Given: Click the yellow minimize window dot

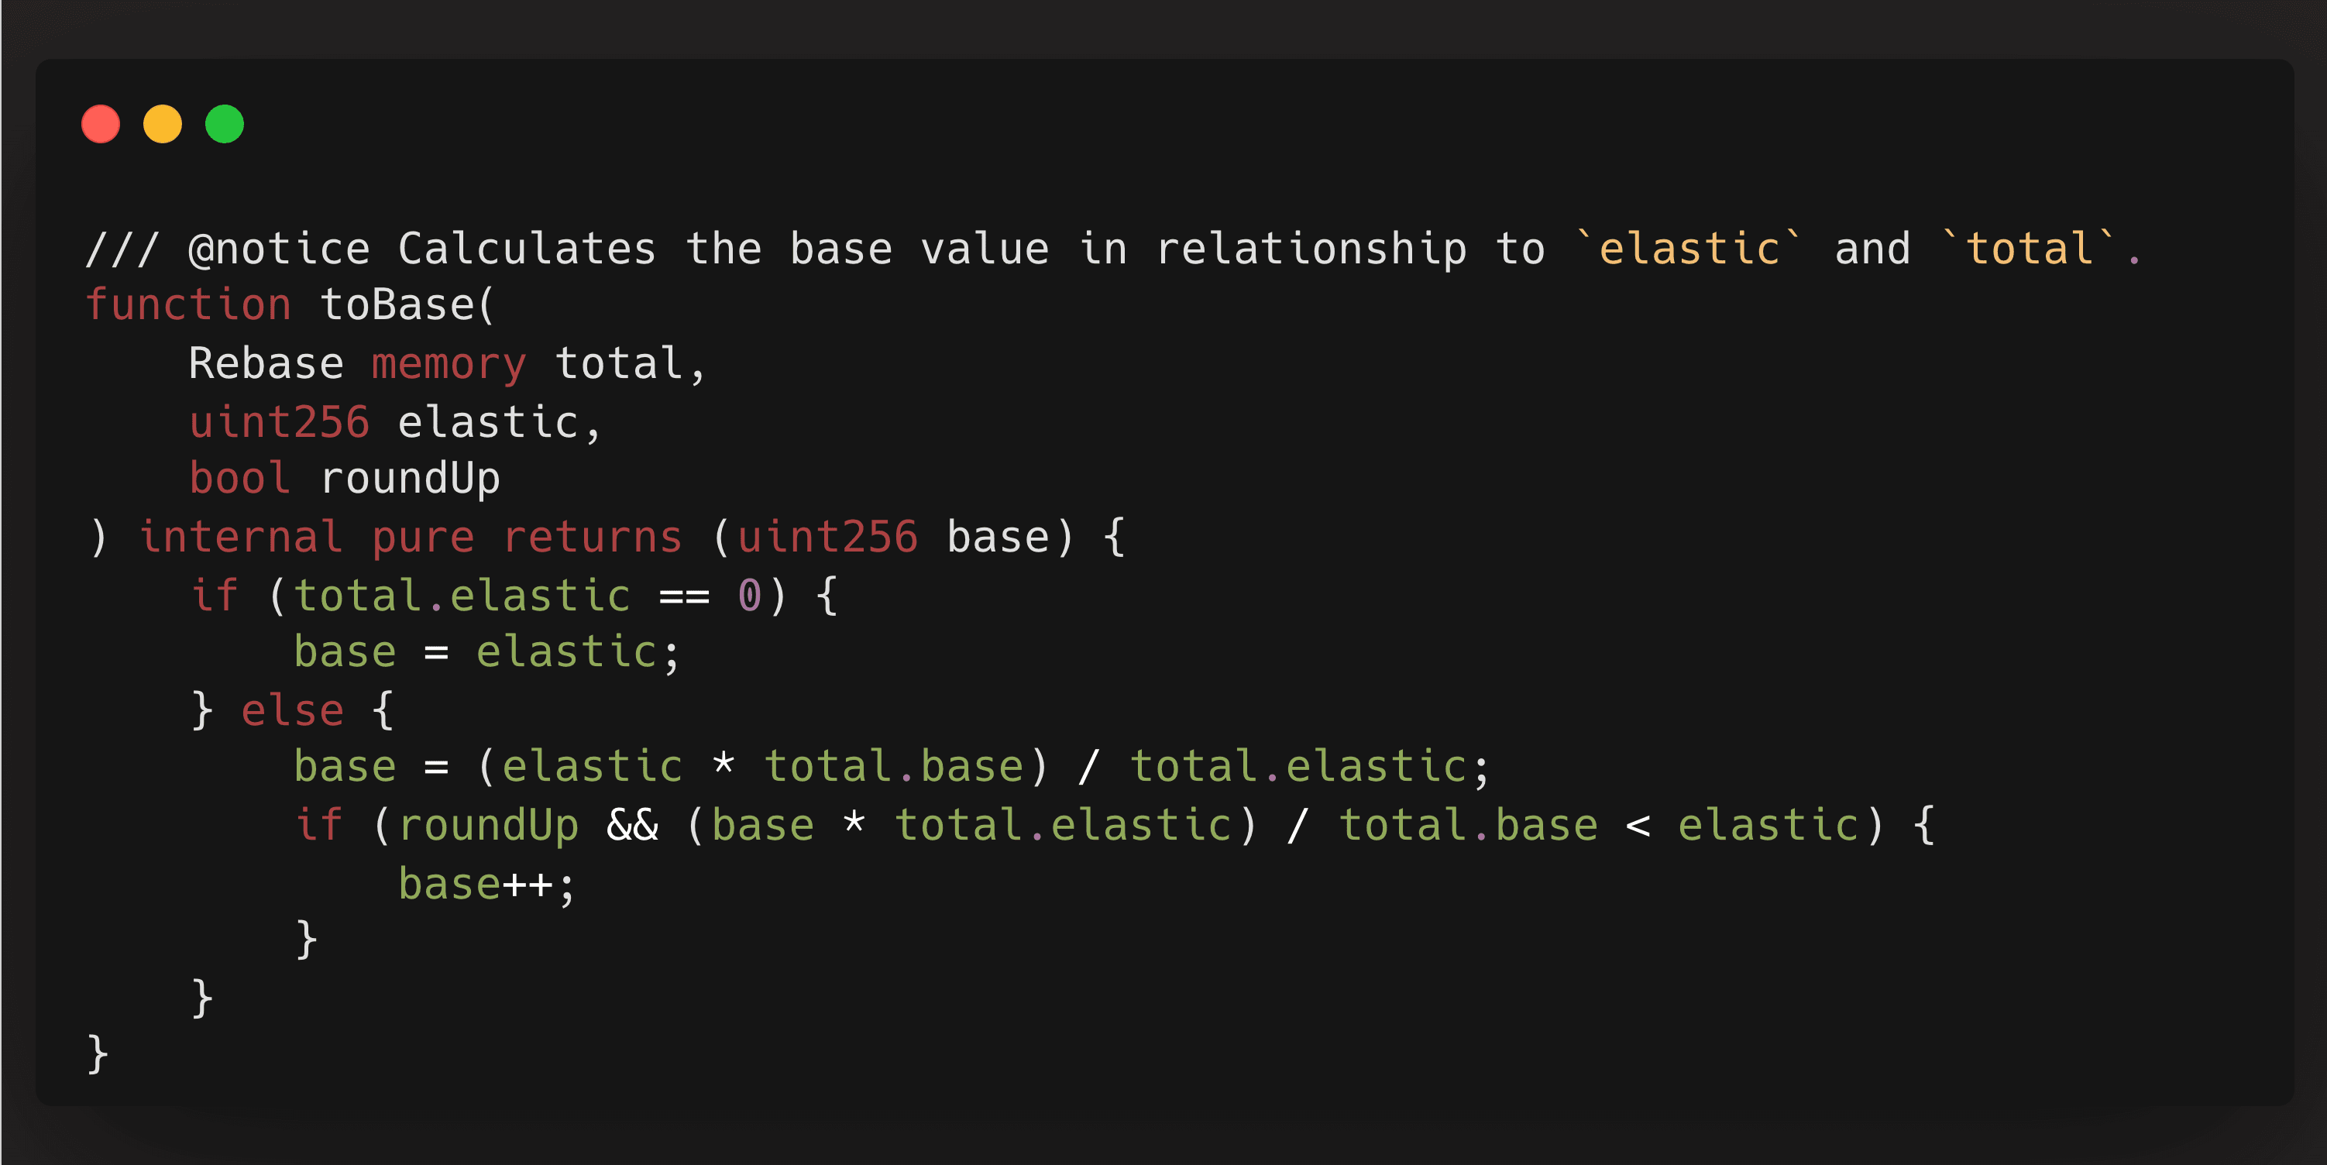Looking at the screenshot, I should click(163, 124).
